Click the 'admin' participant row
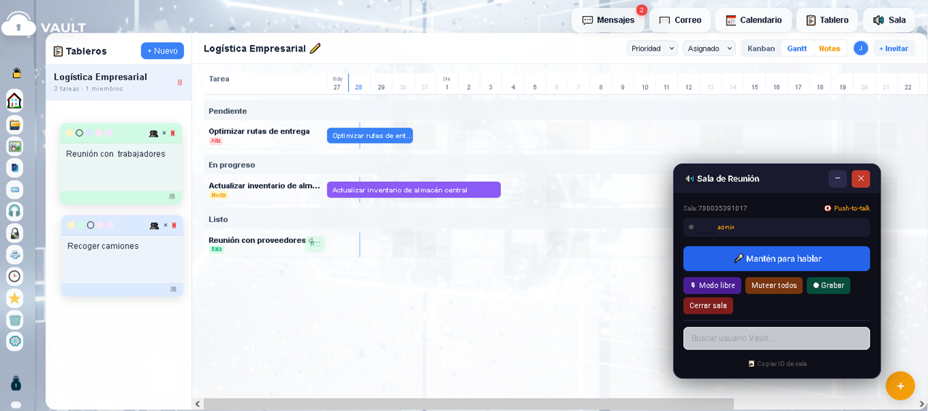 coord(776,227)
